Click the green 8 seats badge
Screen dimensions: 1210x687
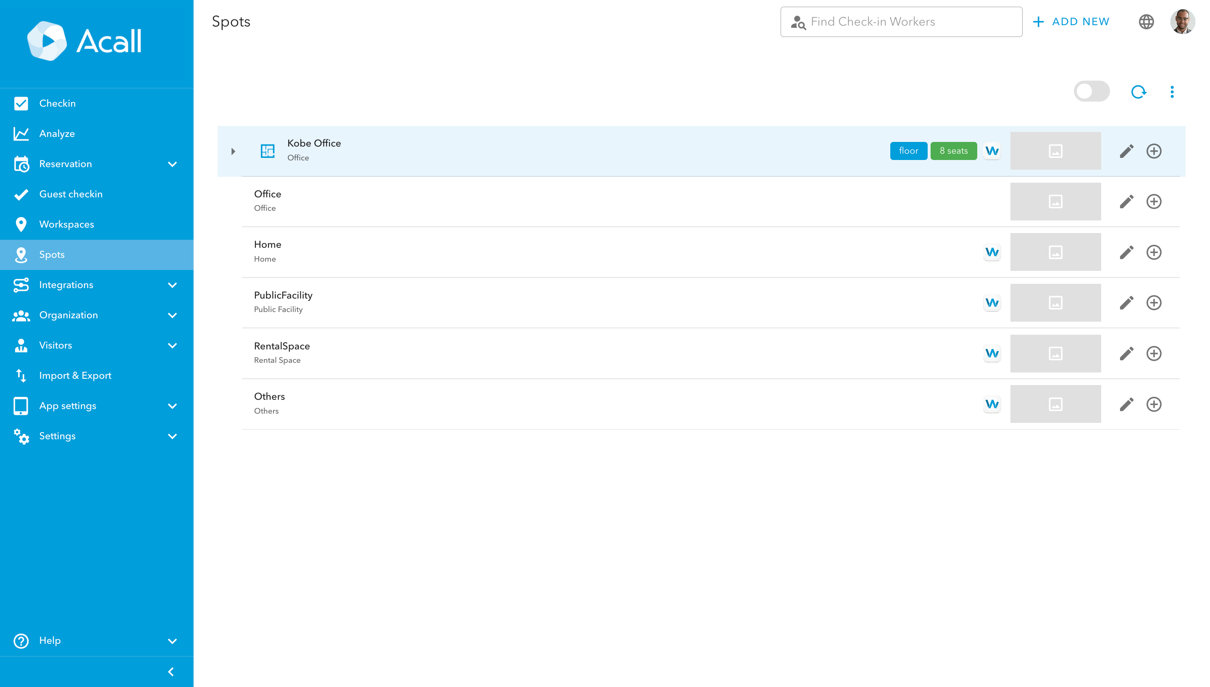pos(953,150)
